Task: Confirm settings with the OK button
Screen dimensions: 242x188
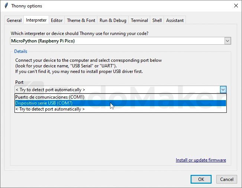Action: pos(201,179)
